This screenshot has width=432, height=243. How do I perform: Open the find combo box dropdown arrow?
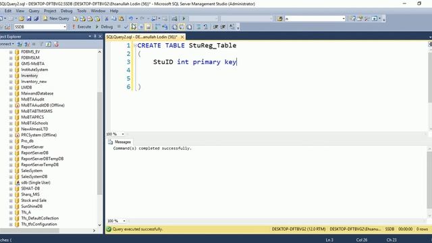tap(344, 19)
